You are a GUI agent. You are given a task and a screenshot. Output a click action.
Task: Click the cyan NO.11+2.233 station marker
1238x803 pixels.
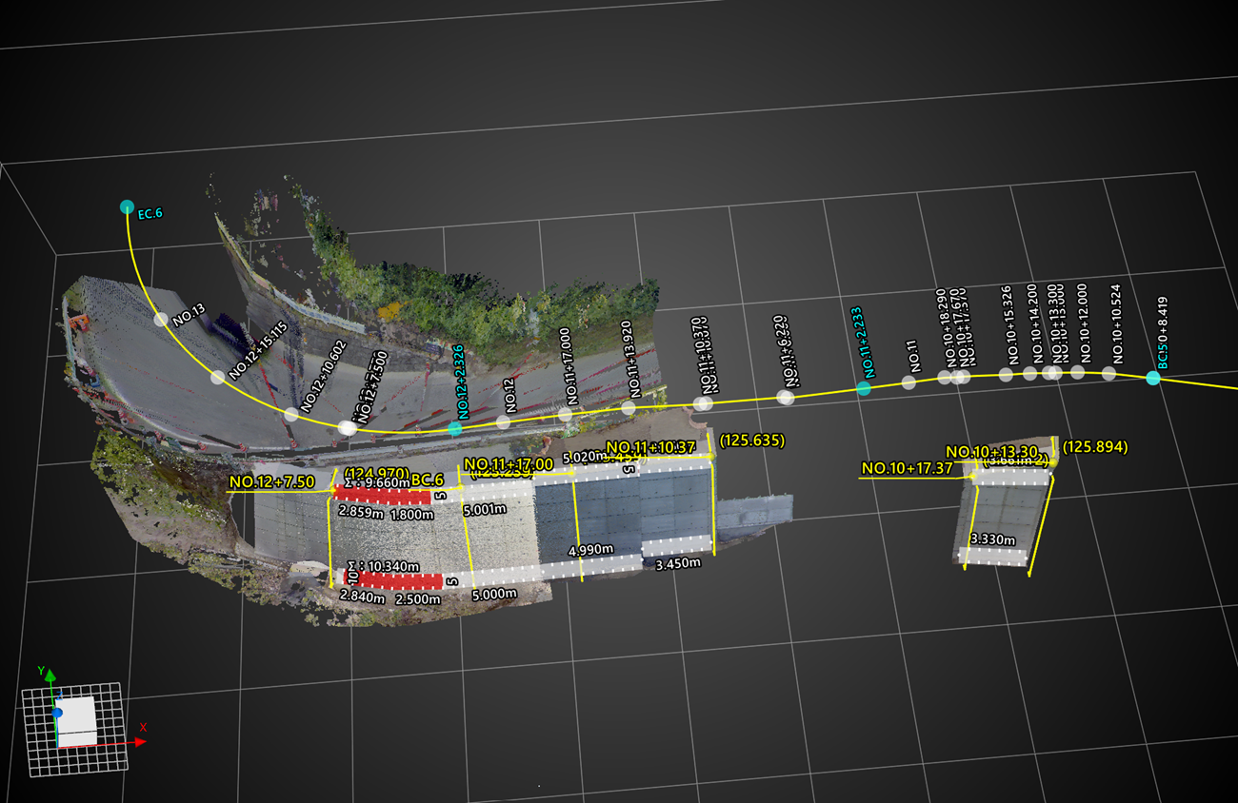click(864, 388)
